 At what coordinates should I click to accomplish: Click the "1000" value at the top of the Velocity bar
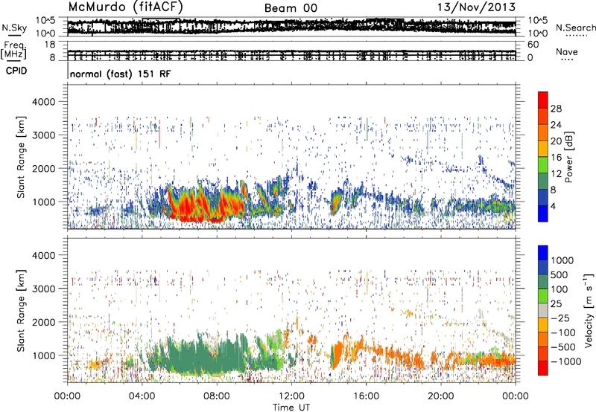(x=562, y=260)
